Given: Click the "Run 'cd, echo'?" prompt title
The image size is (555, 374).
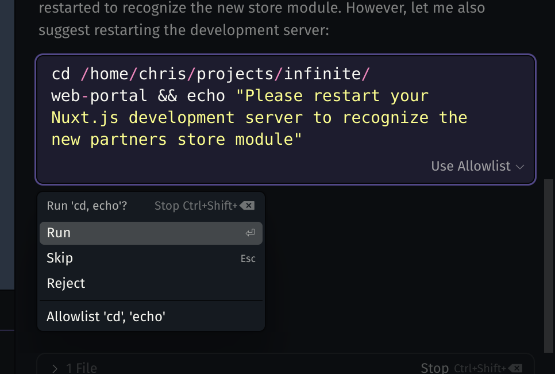Looking at the screenshot, I should point(87,206).
